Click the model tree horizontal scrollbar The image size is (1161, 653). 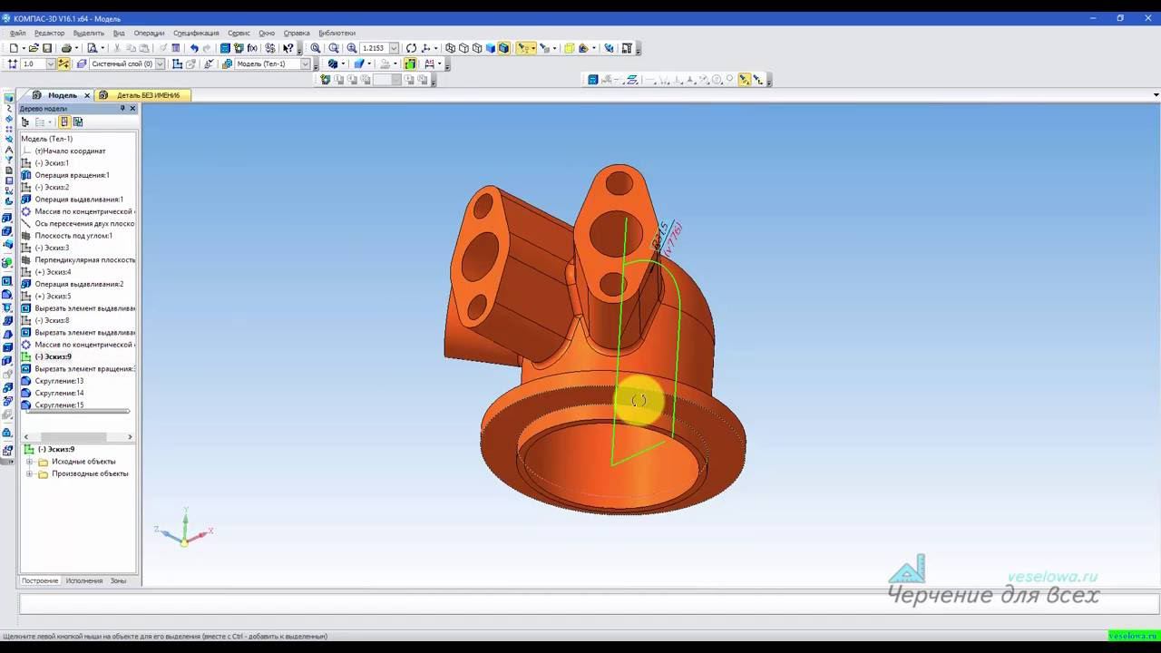tap(78, 437)
